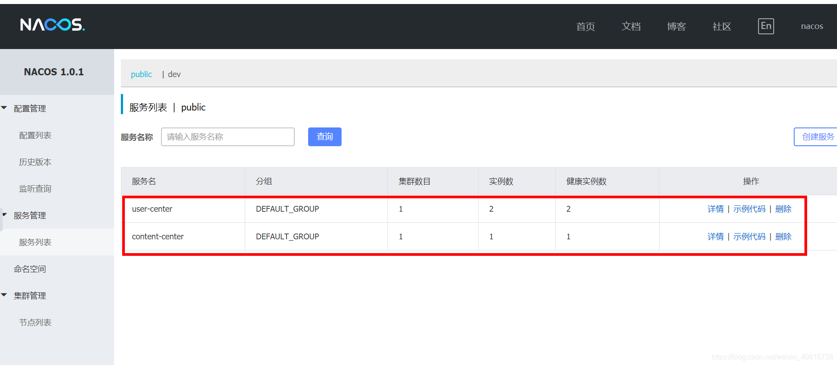Open 服务列表 in the sidebar
The width and height of the screenshot is (837, 365).
click(35, 242)
